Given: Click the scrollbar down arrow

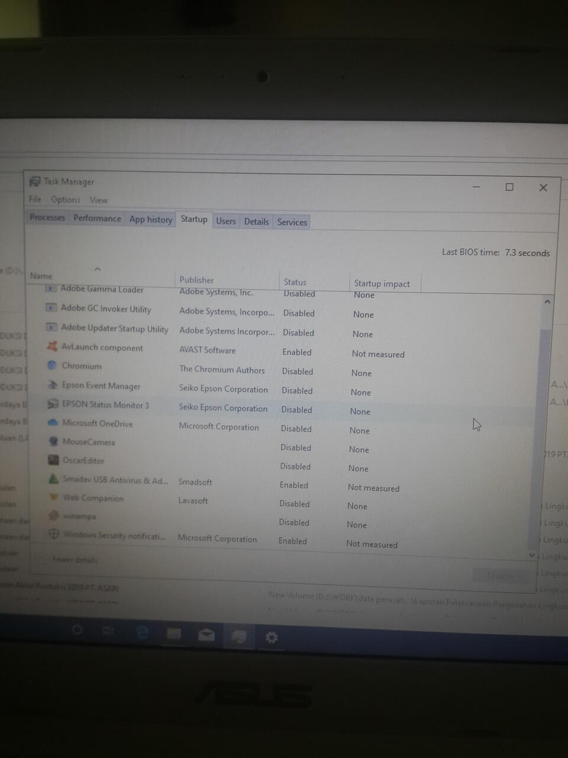Looking at the screenshot, I should 531,555.
